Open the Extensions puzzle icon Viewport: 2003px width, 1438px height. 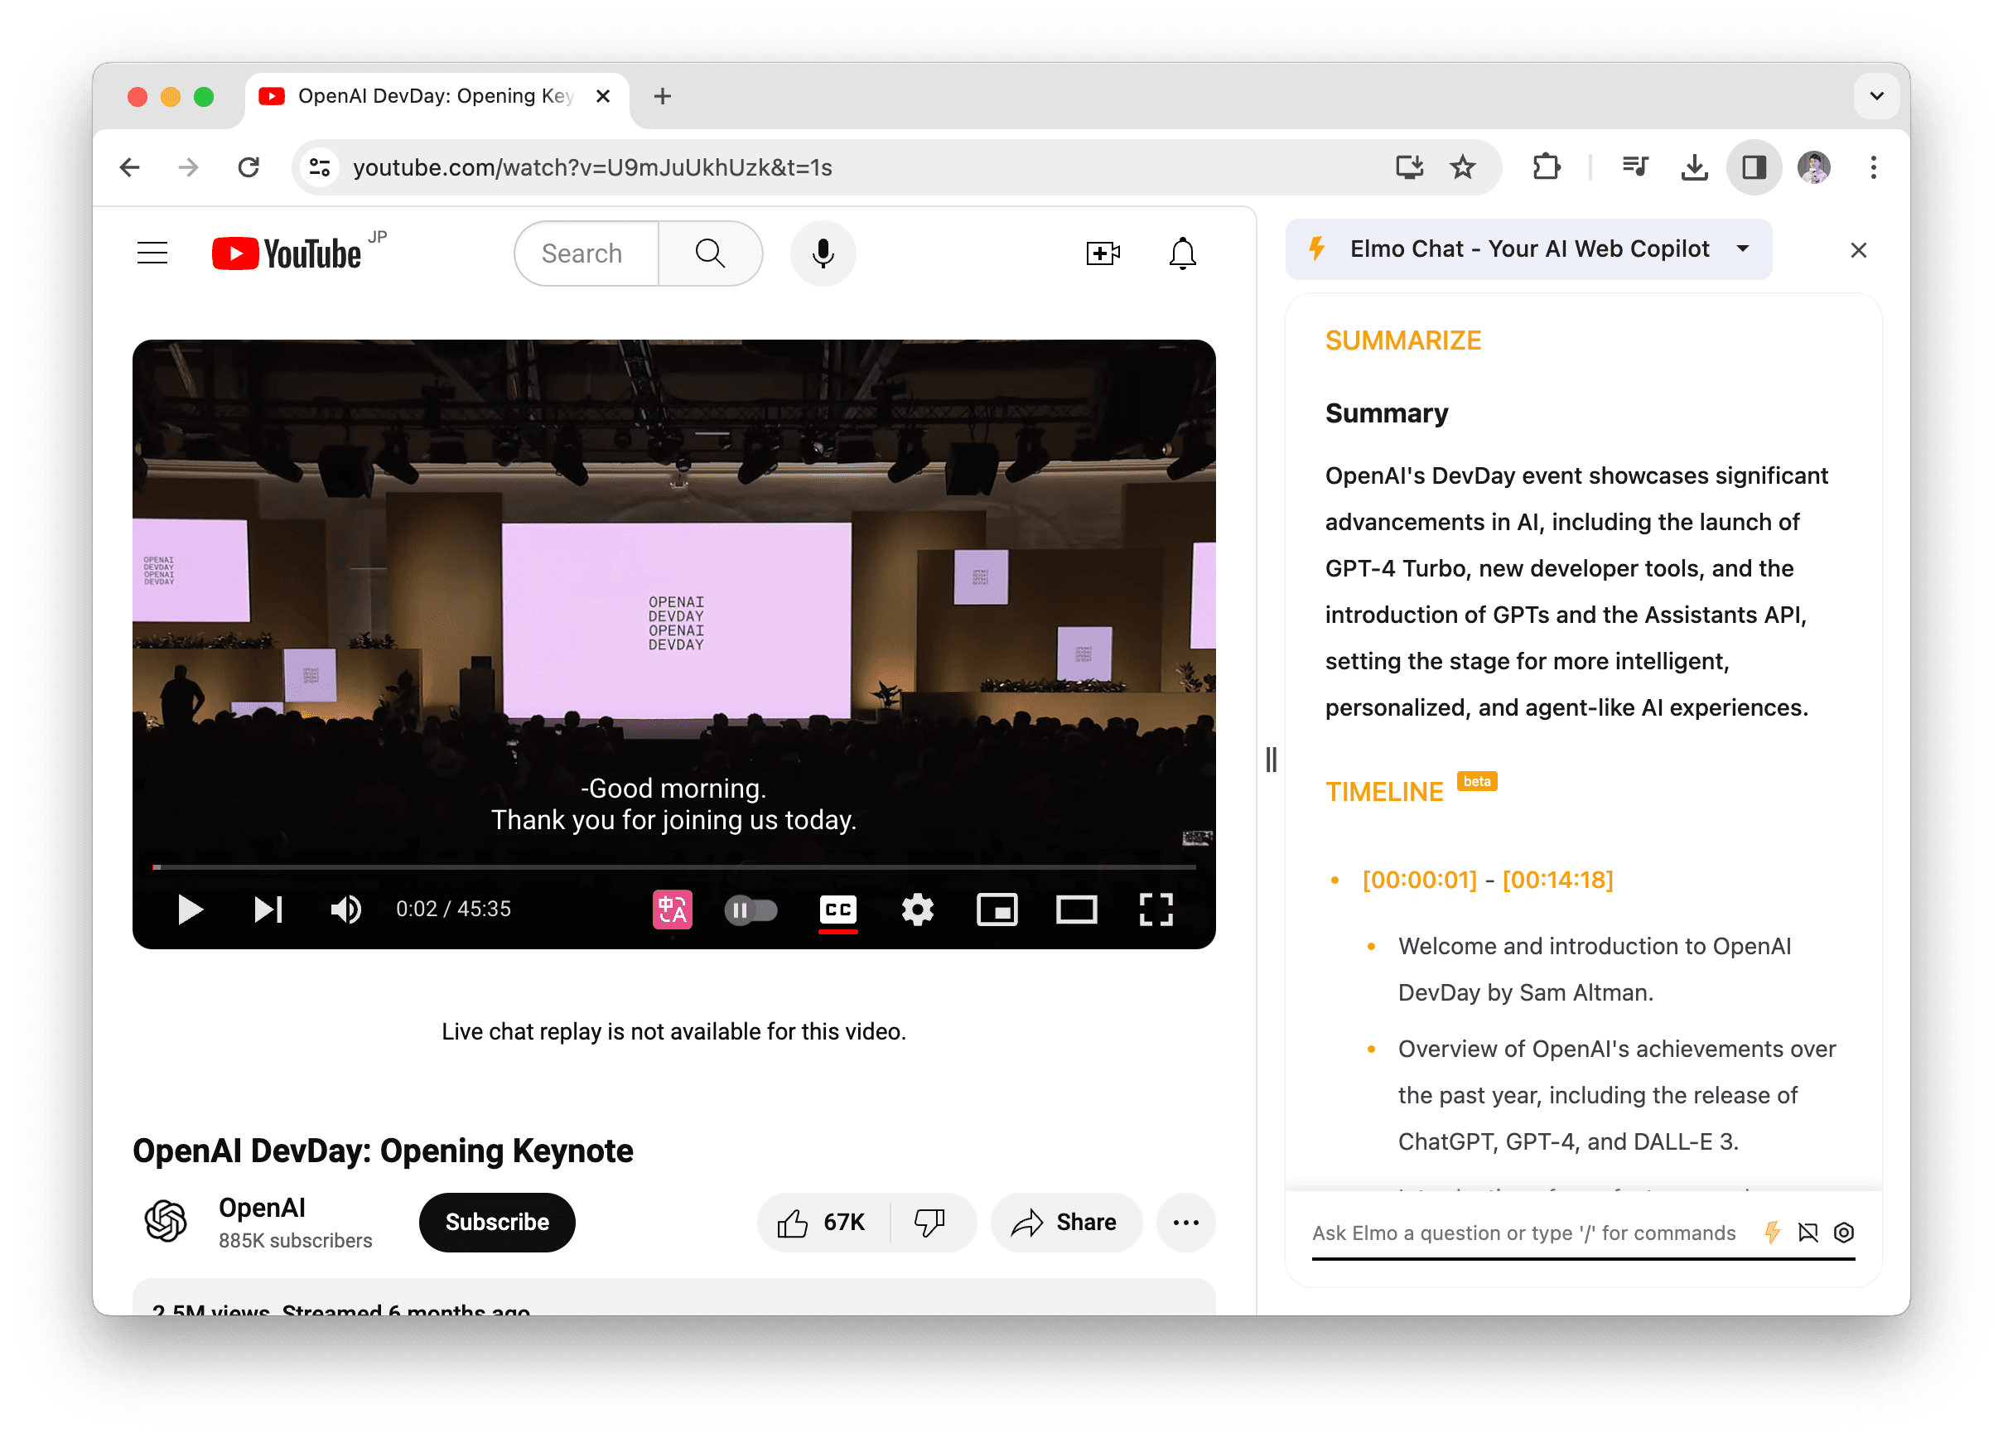(x=1546, y=167)
